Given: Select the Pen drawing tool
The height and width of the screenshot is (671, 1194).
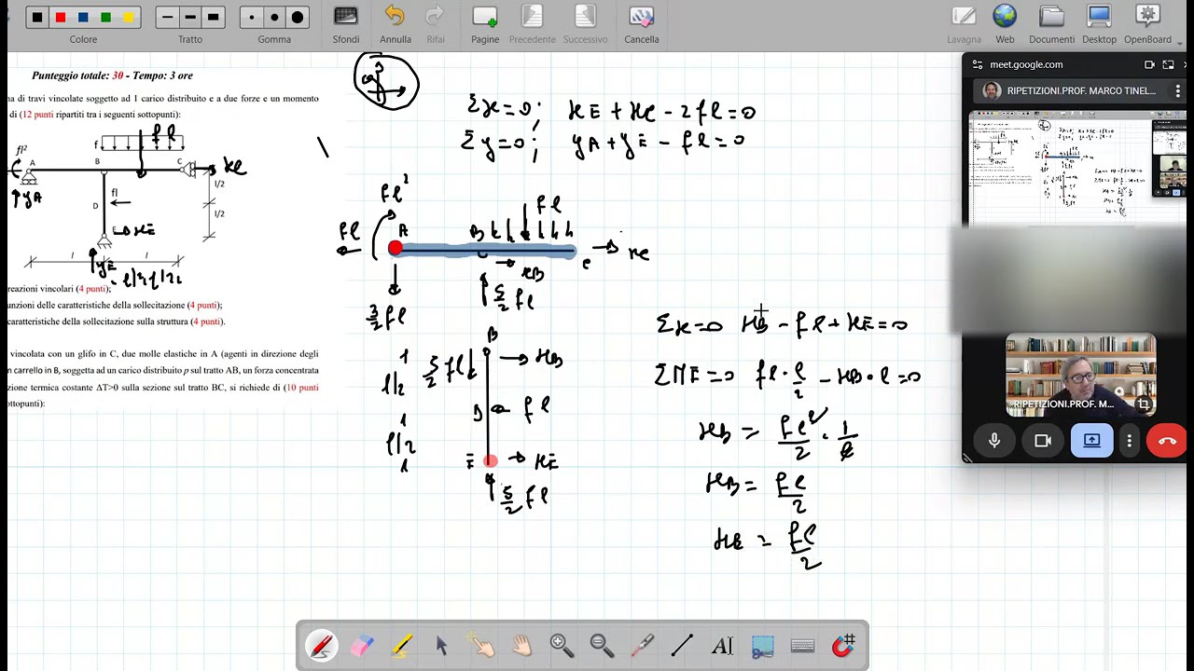Looking at the screenshot, I should (321, 645).
